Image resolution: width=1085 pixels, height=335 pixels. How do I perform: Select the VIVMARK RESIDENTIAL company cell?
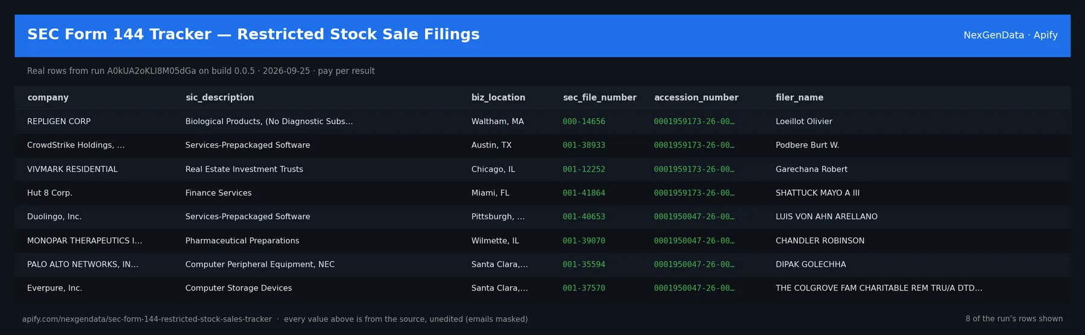[x=72, y=169]
